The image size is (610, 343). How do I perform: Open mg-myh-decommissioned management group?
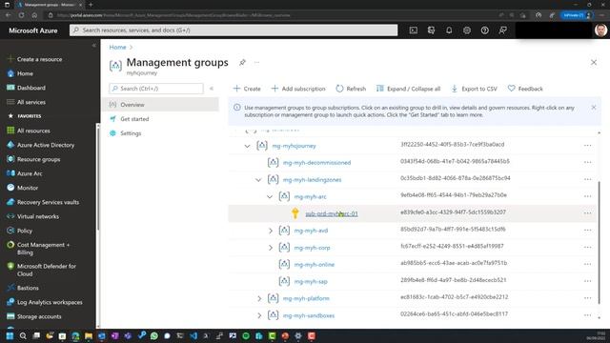(x=316, y=163)
